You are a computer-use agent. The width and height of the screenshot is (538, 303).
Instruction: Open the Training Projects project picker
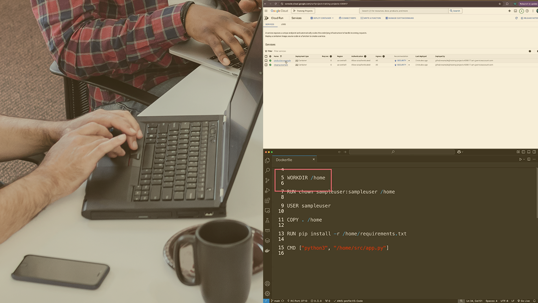pos(303,11)
